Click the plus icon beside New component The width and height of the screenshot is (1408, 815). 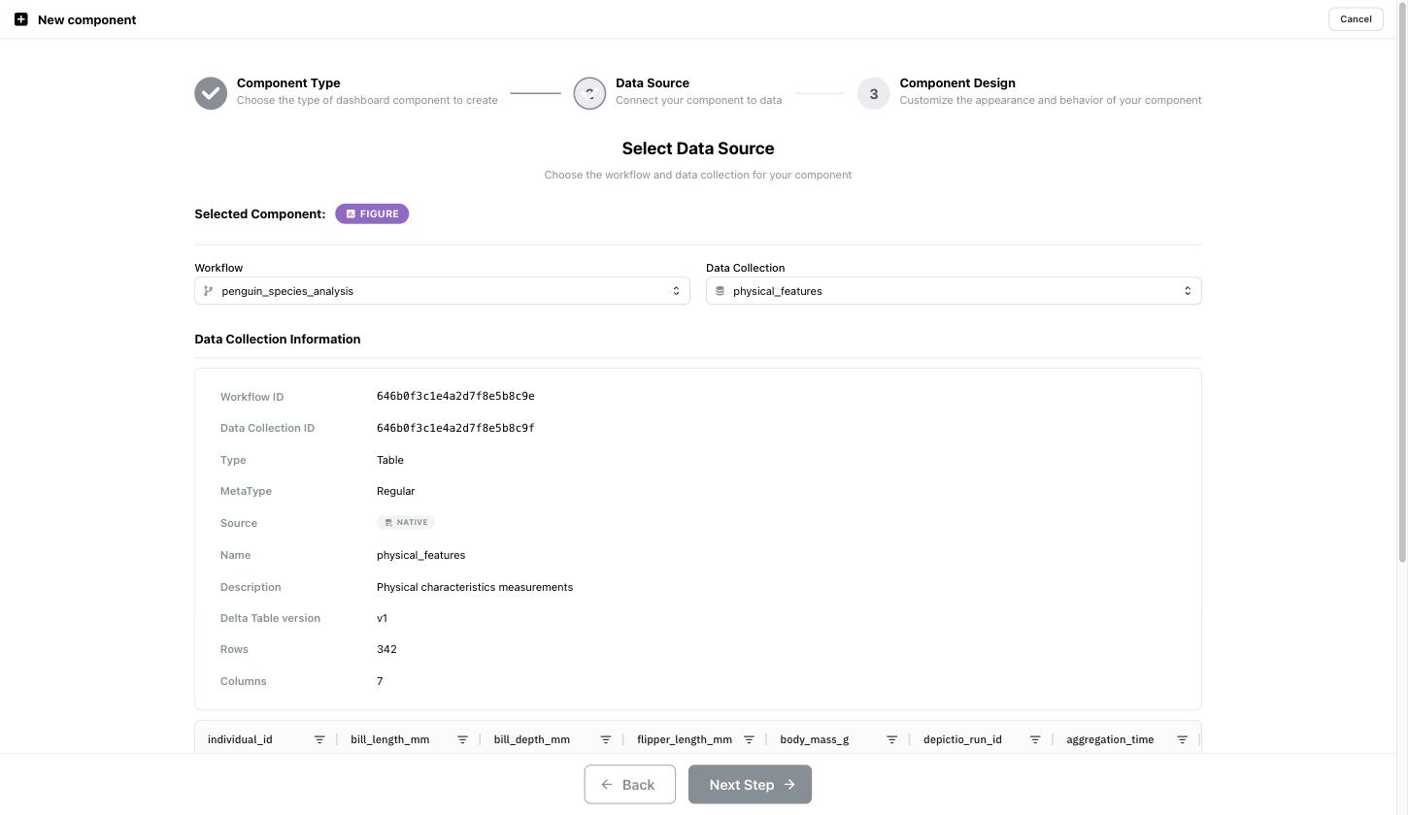tap(21, 19)
